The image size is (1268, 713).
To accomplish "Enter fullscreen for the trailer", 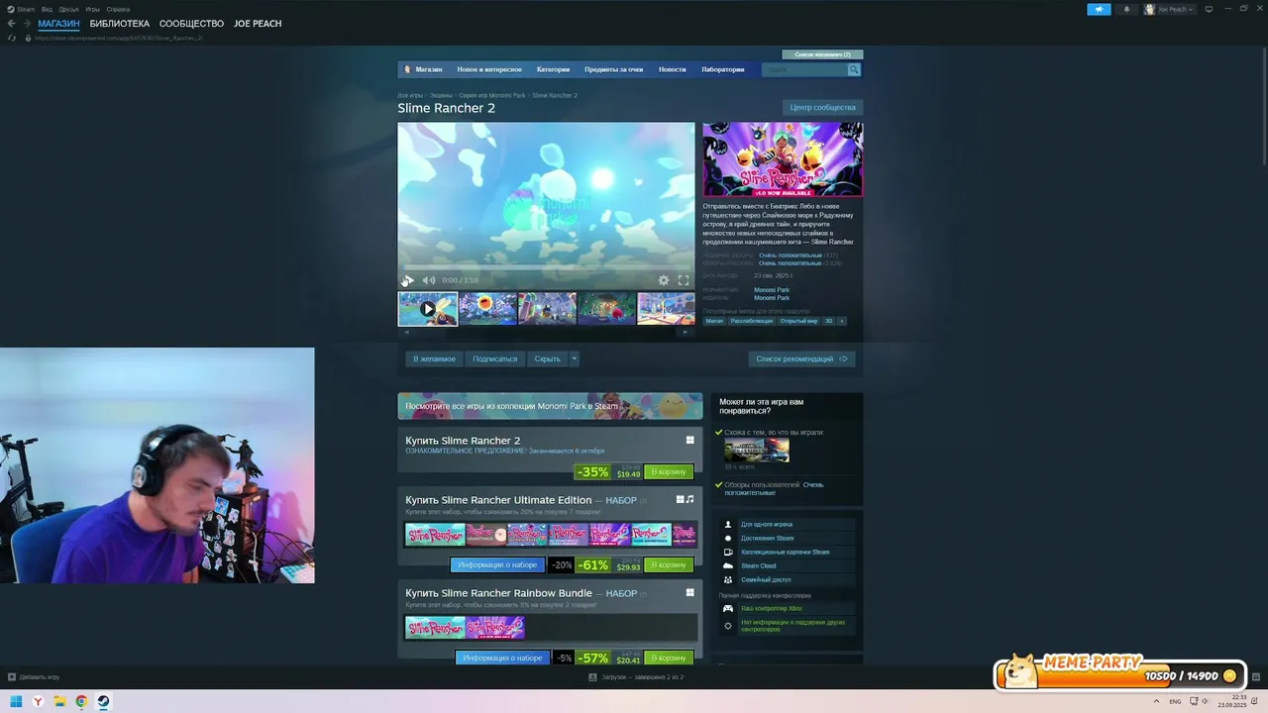I will tap(683, 280).
